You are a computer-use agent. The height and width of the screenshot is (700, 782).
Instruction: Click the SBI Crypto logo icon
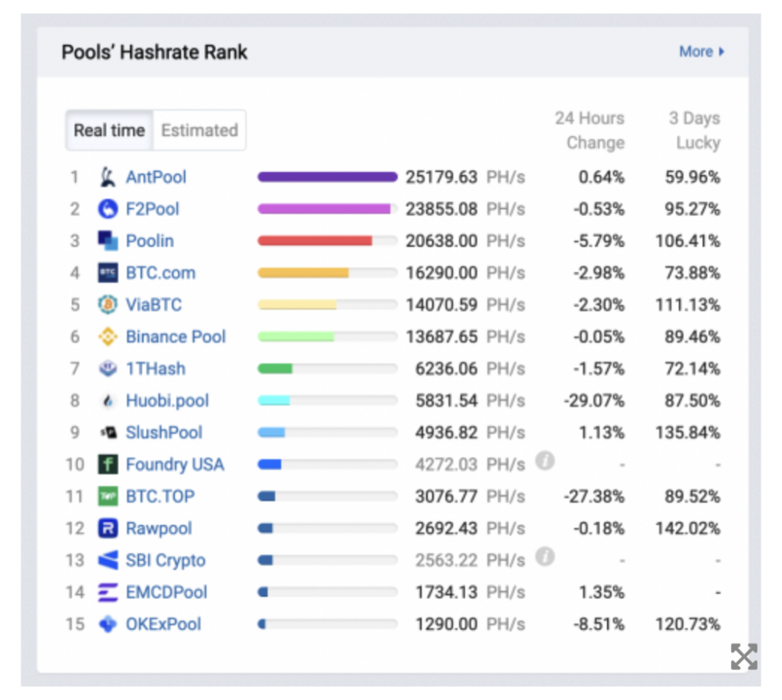108,560
